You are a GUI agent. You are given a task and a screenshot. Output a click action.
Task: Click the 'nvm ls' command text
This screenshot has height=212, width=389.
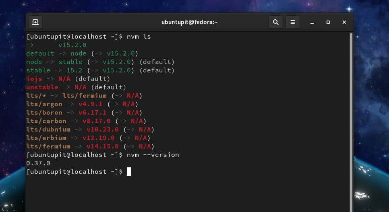[139, 37]
